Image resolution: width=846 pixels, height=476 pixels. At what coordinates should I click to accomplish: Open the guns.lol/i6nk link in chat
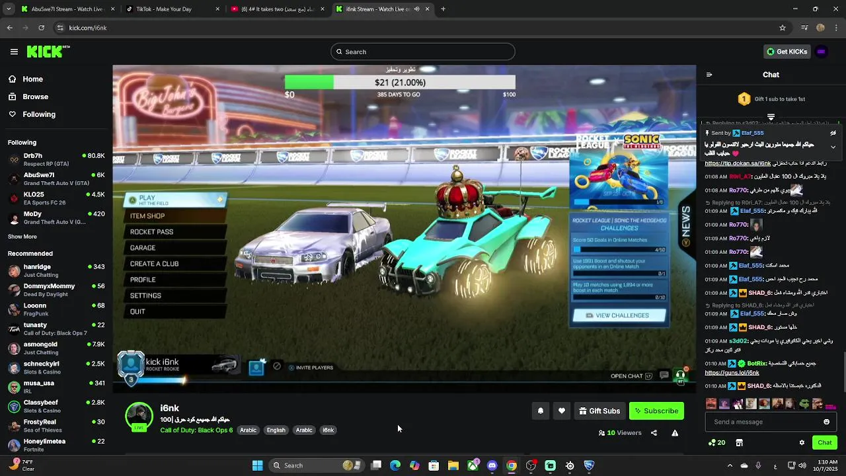[x=732, y=373]
